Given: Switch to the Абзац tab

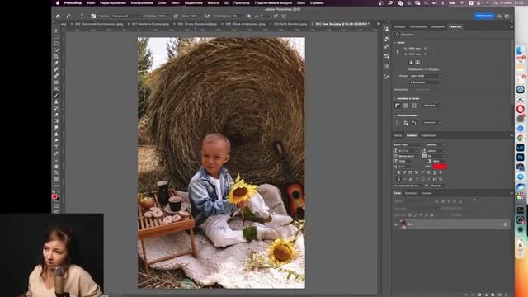Looking at the screenshot, I should (398, 135).
